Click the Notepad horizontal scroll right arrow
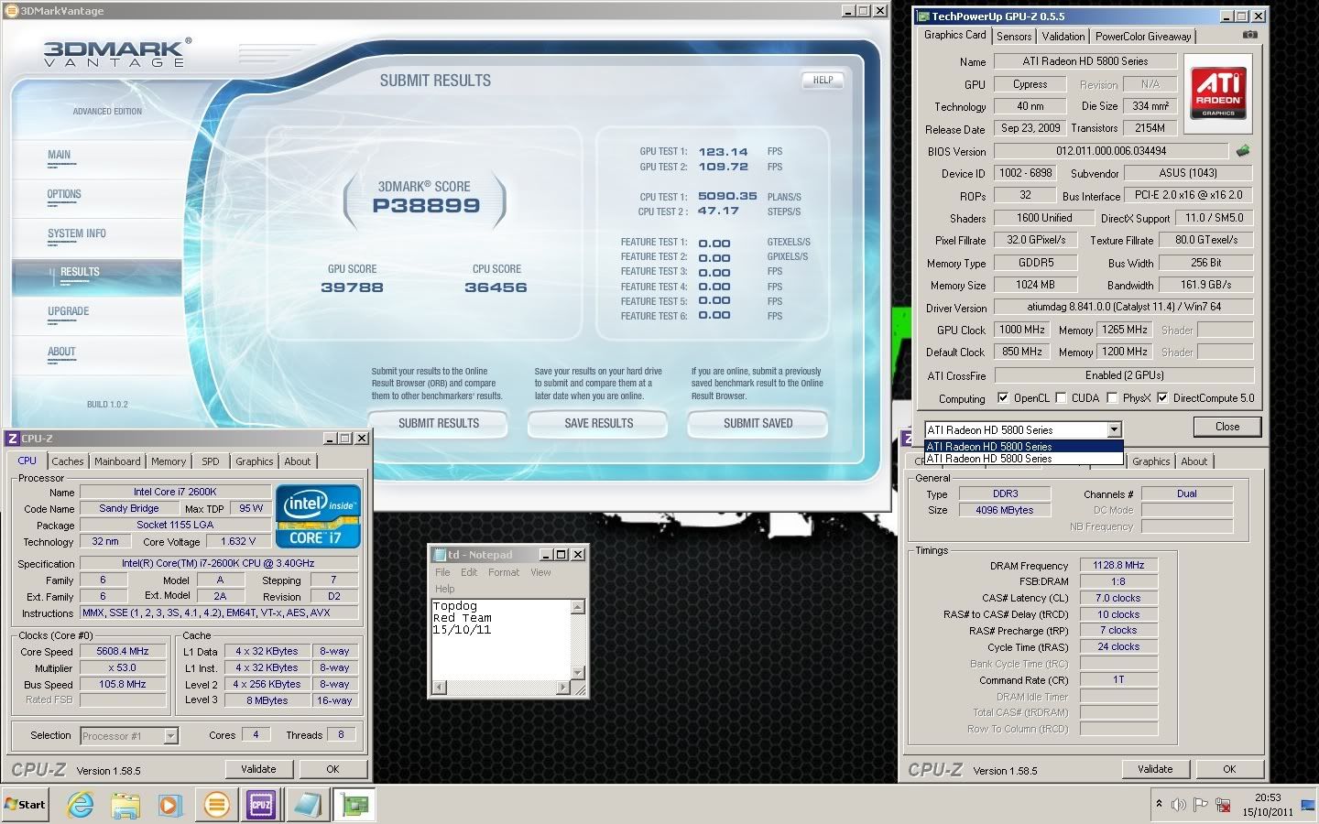Screen dimensions: 1319x824 [x=564, y=687]
